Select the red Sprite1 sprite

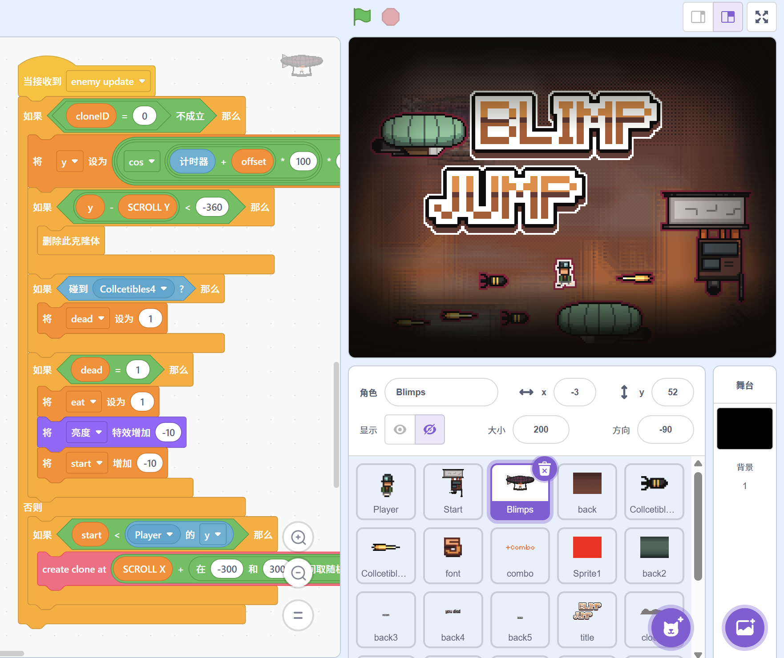pos(587,555)
